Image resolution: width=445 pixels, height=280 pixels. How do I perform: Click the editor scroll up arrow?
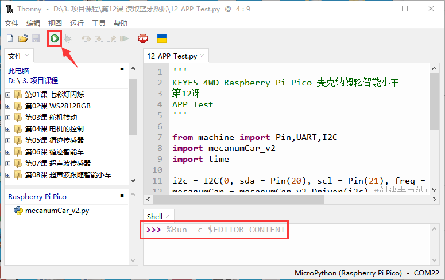click(434, 68)
